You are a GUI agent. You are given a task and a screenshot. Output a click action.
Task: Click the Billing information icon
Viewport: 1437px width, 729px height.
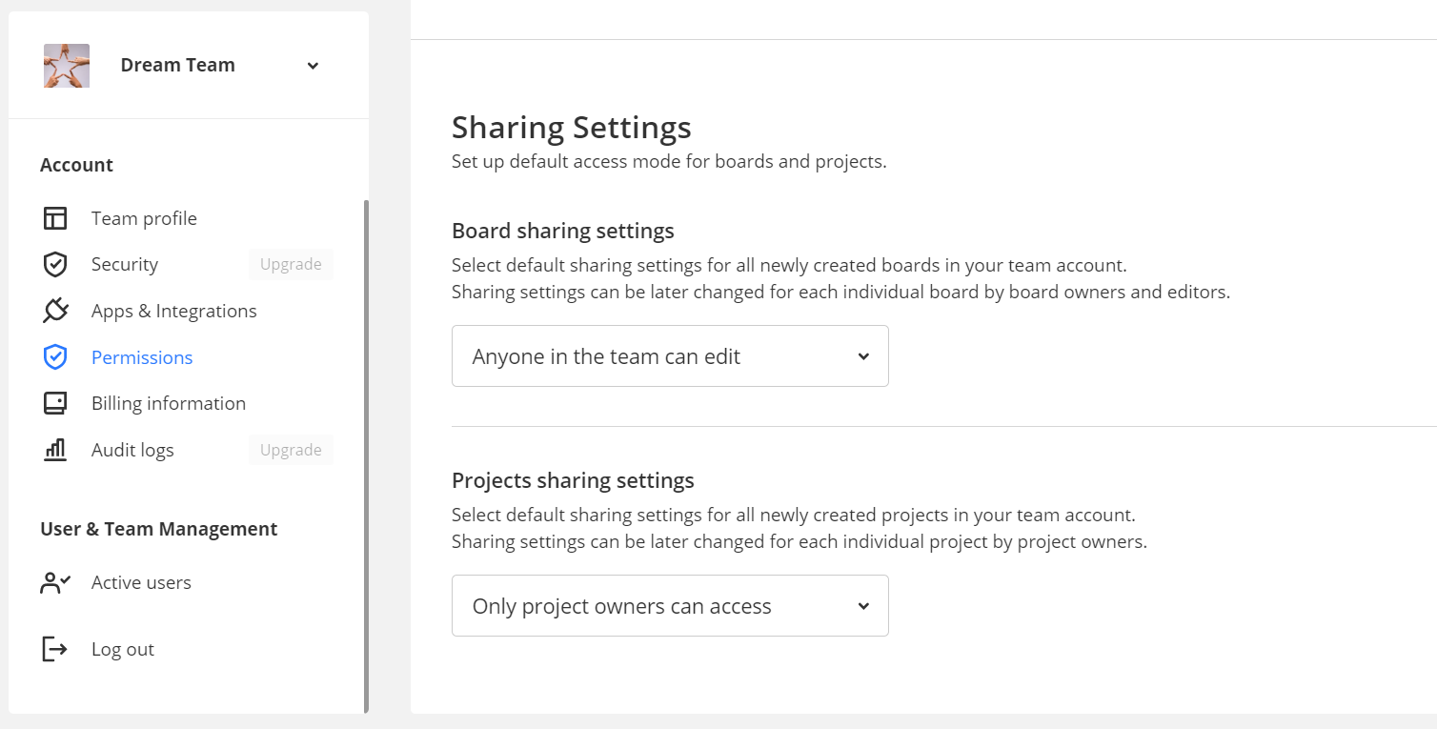pyautogui.click(x=55, y=403)
